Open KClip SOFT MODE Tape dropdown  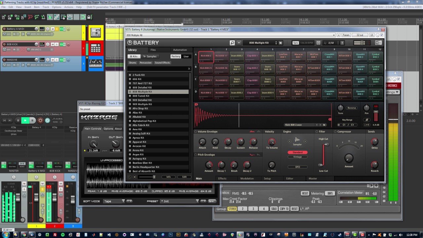pos(114,201)
